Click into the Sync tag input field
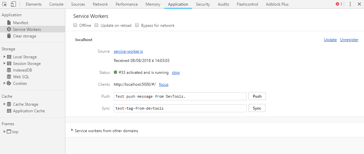Screen dimensions: 364x154 (x=180, y=108)
